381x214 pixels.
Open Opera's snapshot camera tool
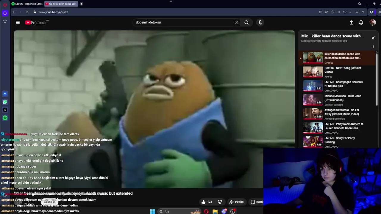[327, 12]
